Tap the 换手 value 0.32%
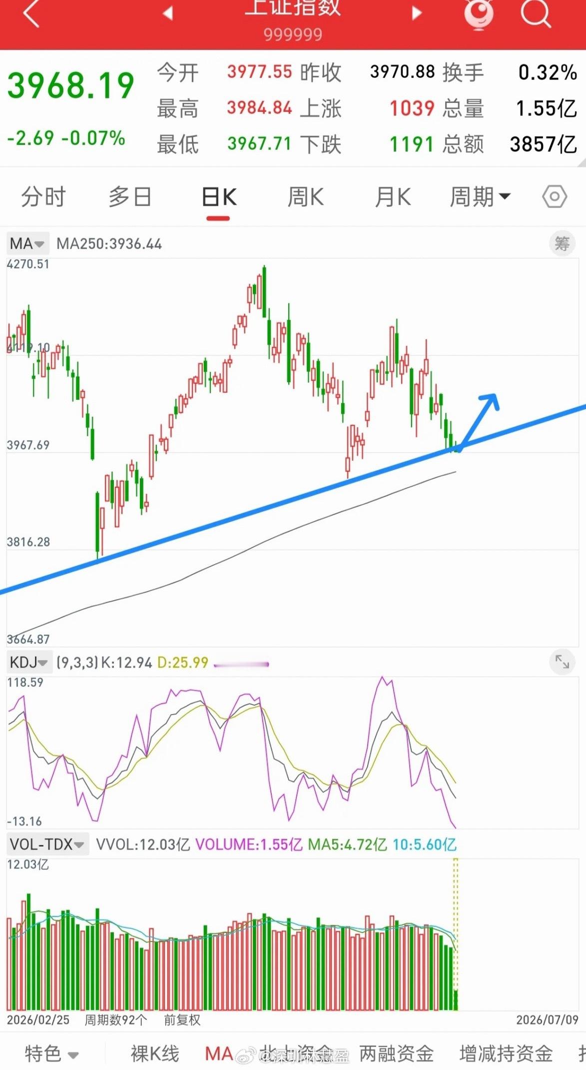 tap(548, 72)
